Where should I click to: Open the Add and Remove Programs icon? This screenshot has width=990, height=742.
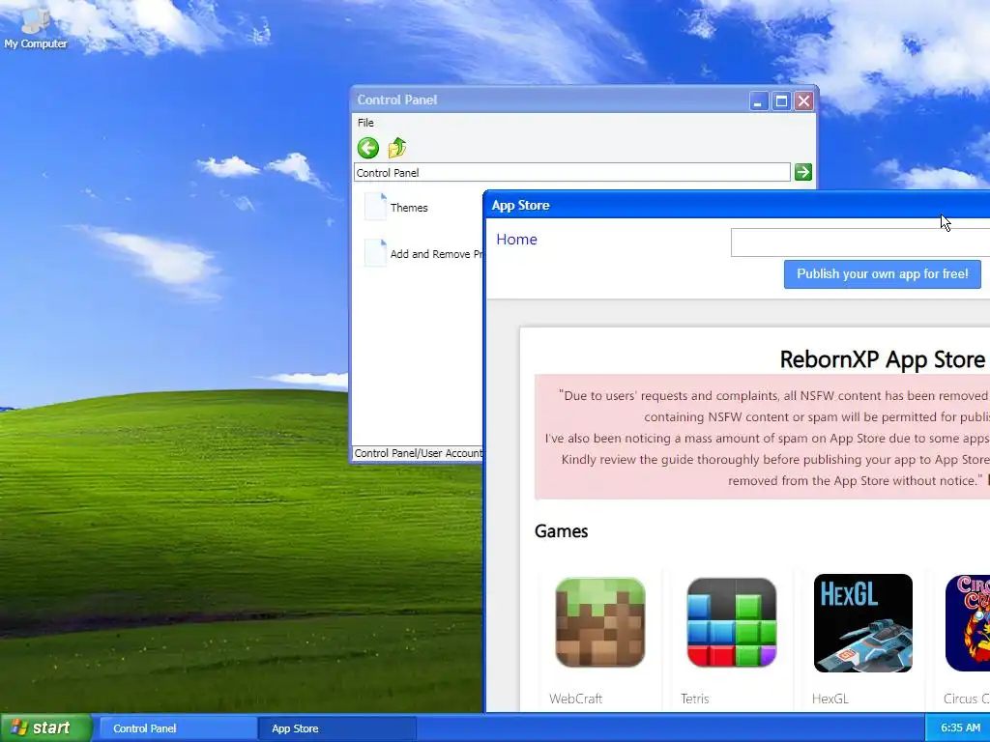(x=375, y=253)
